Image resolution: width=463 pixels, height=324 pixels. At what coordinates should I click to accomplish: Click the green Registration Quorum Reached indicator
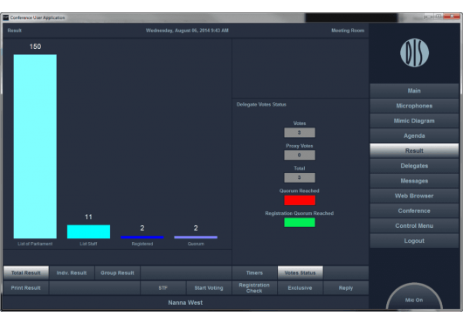coord(300,223)
